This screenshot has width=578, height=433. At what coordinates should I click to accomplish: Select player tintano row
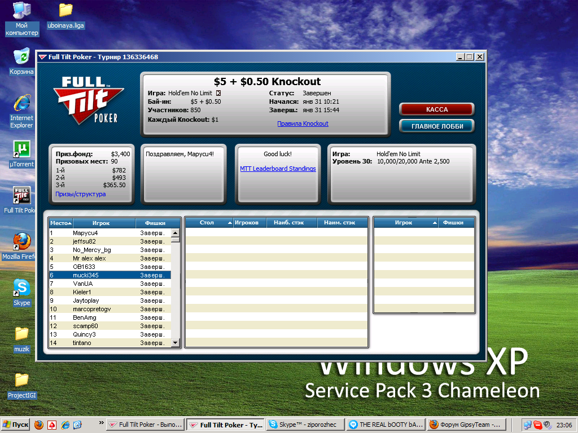pyautogui.click(x=110, y=343)
